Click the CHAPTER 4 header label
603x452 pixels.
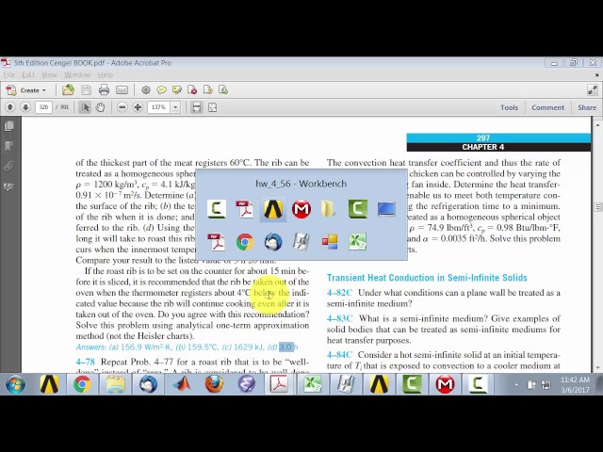483,147
